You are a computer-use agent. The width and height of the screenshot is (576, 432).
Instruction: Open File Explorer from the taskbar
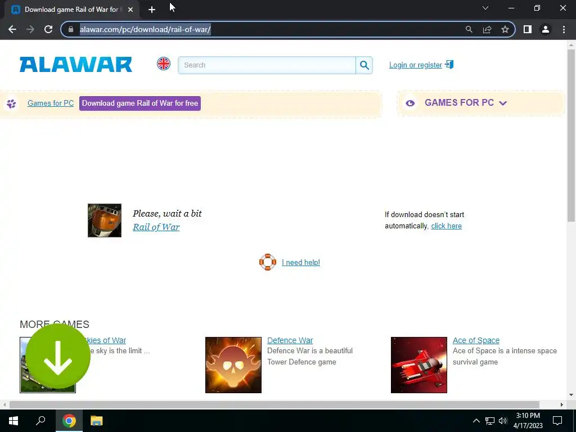tap(97, 421)
